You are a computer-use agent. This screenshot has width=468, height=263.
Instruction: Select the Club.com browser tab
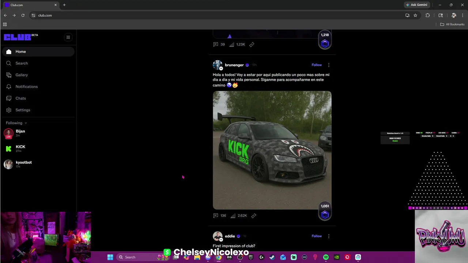click(x=30, y=5)
